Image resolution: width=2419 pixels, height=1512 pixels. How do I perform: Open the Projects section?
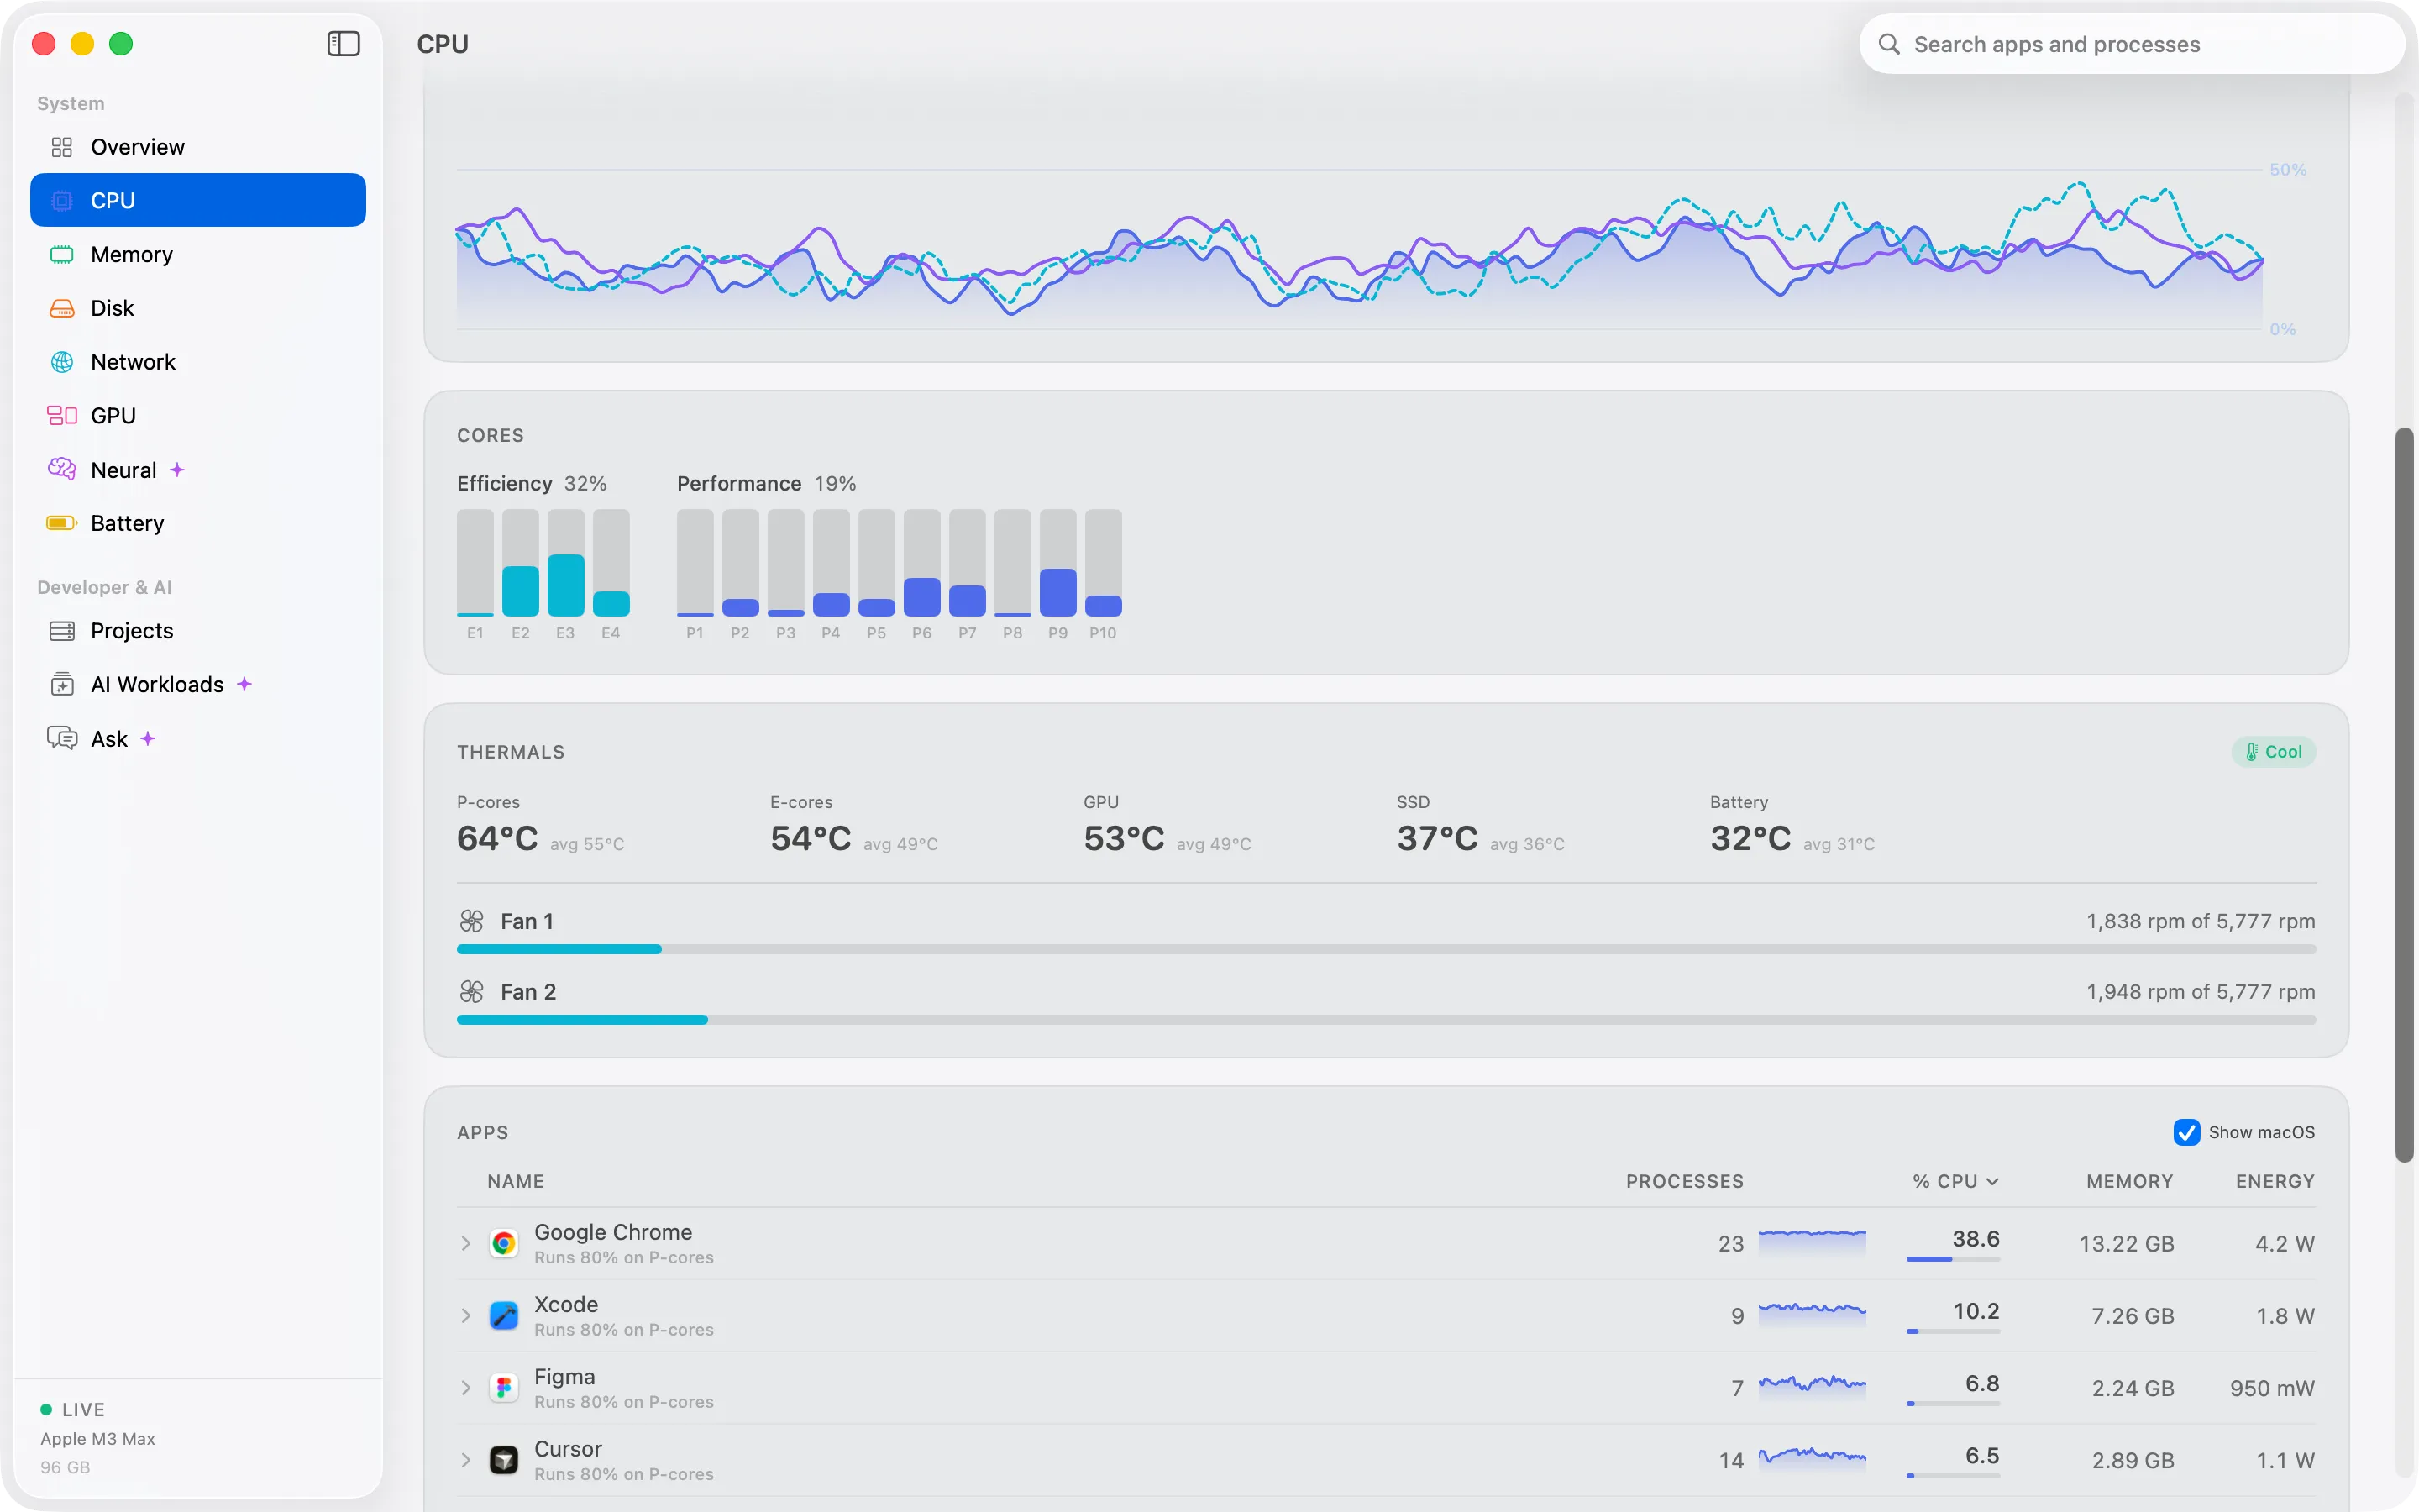(x=198, y=631)
